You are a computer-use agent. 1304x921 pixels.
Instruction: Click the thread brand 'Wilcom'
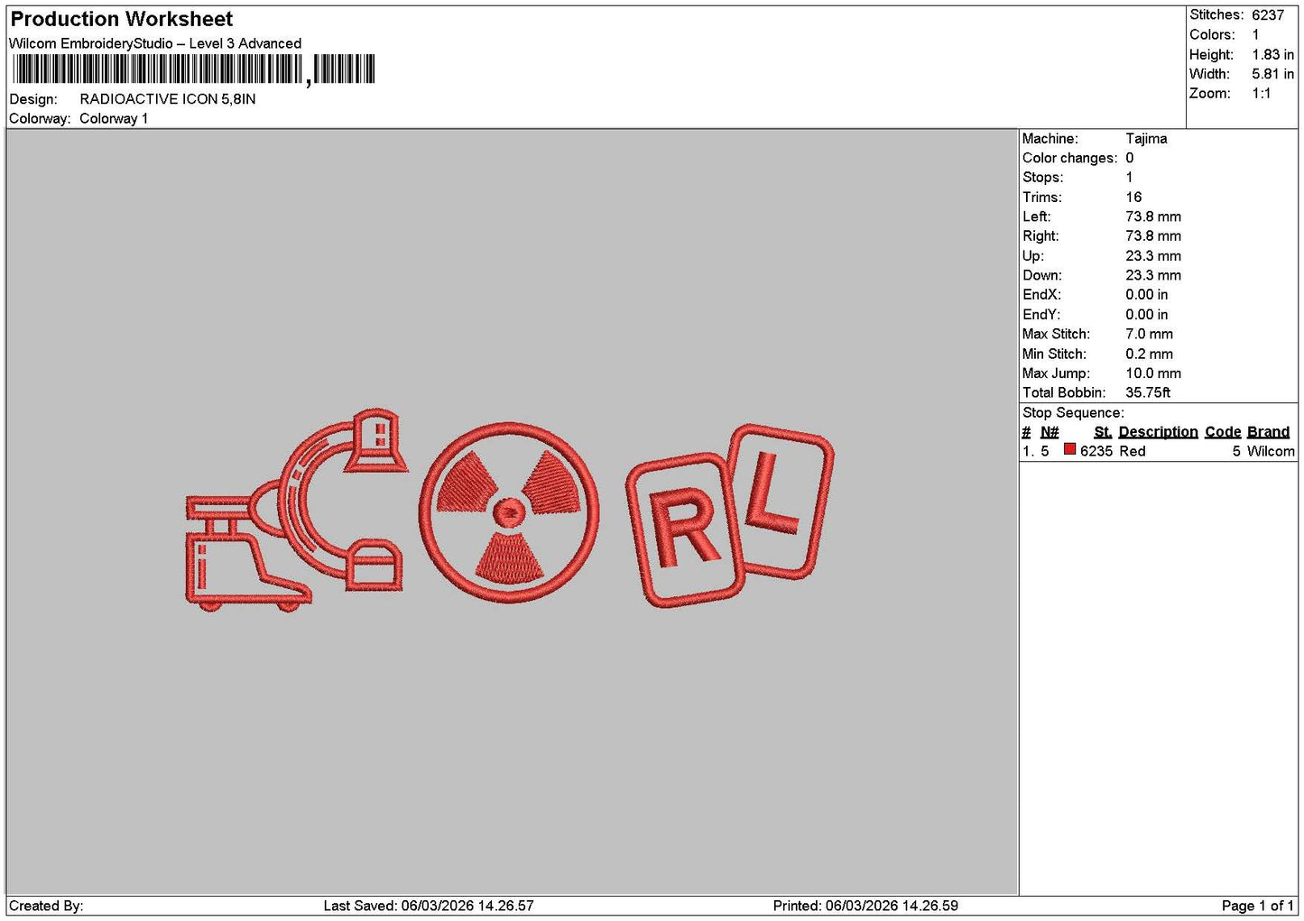tap(1271, 451)
